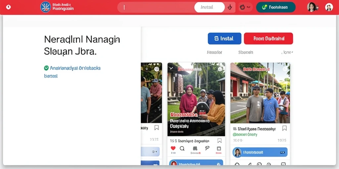
Task: Click the red button next to Instal
Action: pyautogui.click(x=268, y=39)
